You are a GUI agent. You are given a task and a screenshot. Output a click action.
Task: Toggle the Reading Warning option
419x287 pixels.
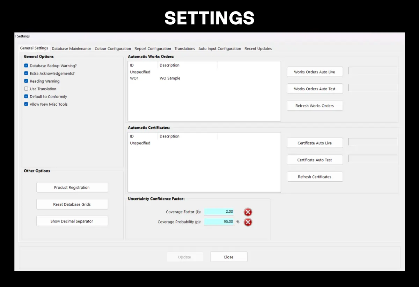(26, 81)
